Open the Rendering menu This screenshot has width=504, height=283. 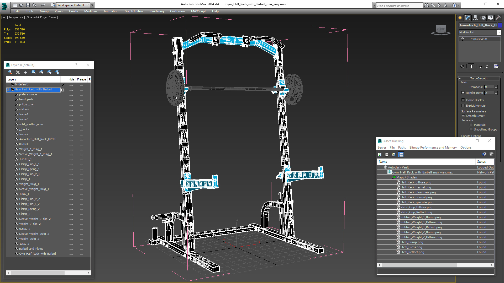coord(156,11)
